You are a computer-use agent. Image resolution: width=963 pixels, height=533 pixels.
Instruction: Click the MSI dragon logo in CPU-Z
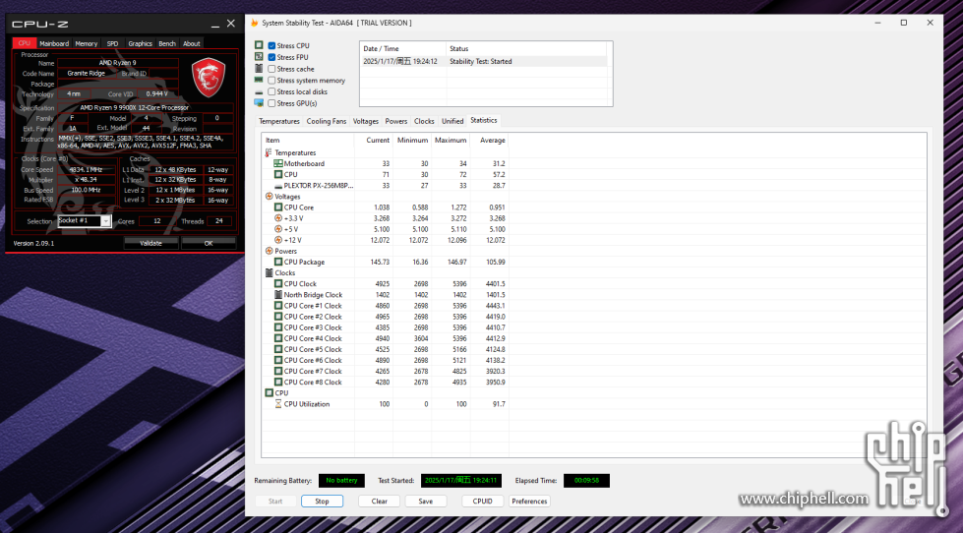pos(209,78)
